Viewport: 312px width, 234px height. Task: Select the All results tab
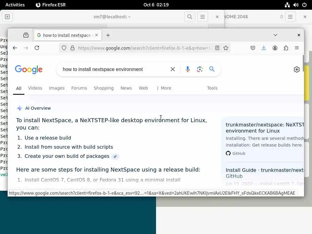pyautogui.click(x=19, y=88)
